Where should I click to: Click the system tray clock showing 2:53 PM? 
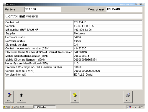point(140,107)
